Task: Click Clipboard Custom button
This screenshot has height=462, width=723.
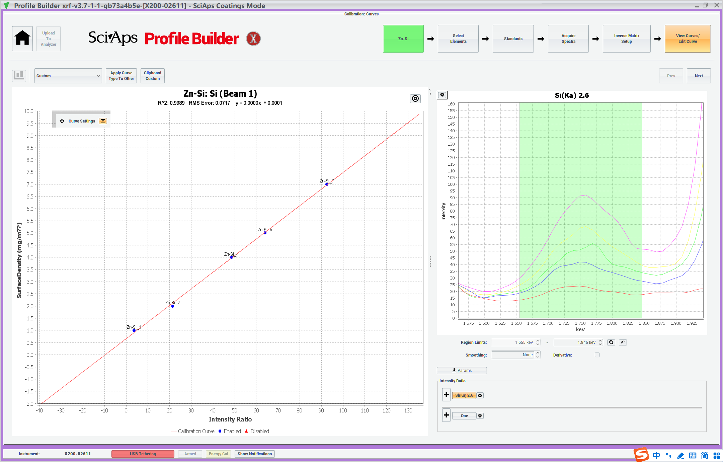Action: (x=152, y=76)
